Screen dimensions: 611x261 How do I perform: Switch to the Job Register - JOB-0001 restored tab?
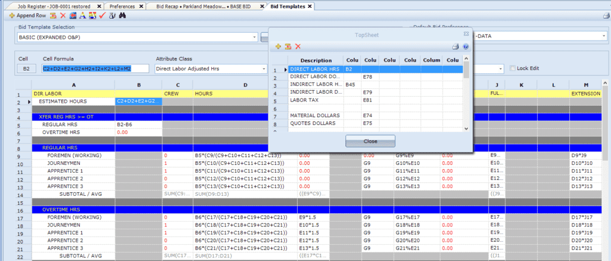pos(54,7)
